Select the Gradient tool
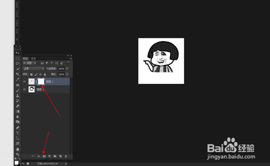 (18, 112)
